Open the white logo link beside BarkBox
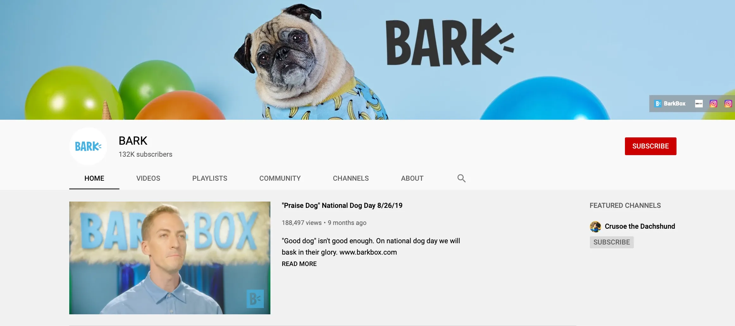Viewport: 735px width, 326px height. click(x=699, y=104)
